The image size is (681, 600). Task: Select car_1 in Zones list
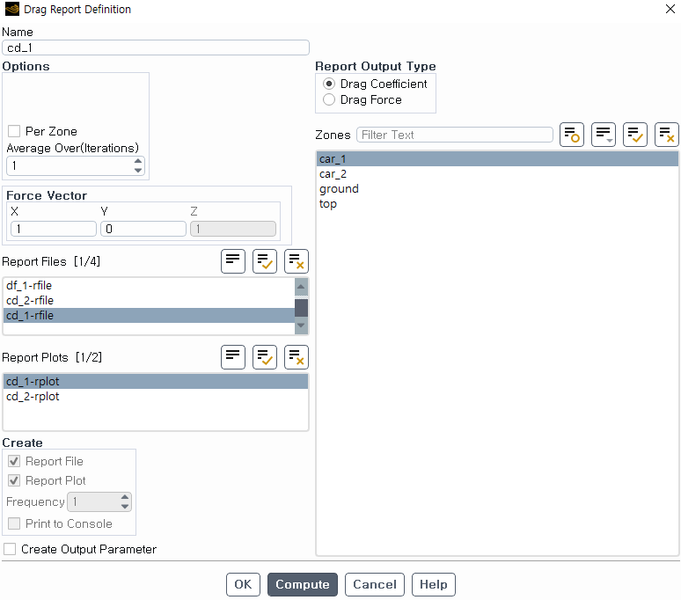[x=497, y=159]
